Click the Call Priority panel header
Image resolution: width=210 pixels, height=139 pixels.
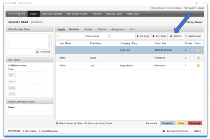coord(30,60)
